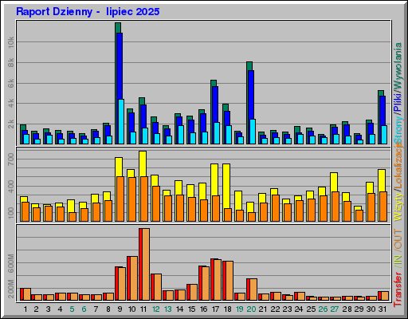This screenshot has height=319, width=408.
Task: Click the day '28' x-axis label
Action: [x=347, y=309]
